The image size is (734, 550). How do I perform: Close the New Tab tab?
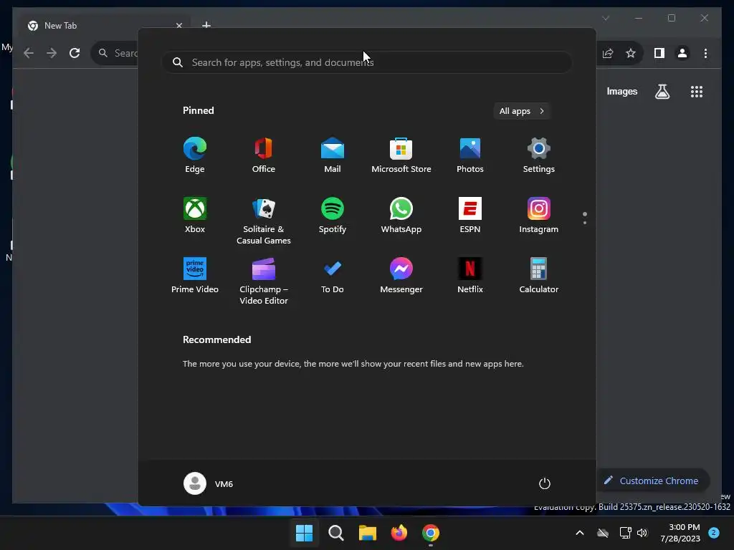click(x=178, y=26)
